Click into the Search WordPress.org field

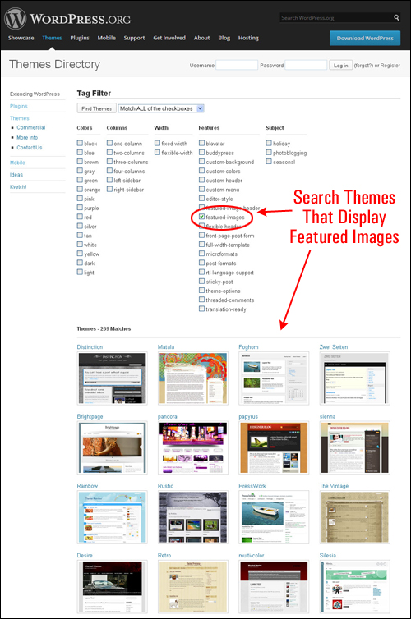(337, 17)
